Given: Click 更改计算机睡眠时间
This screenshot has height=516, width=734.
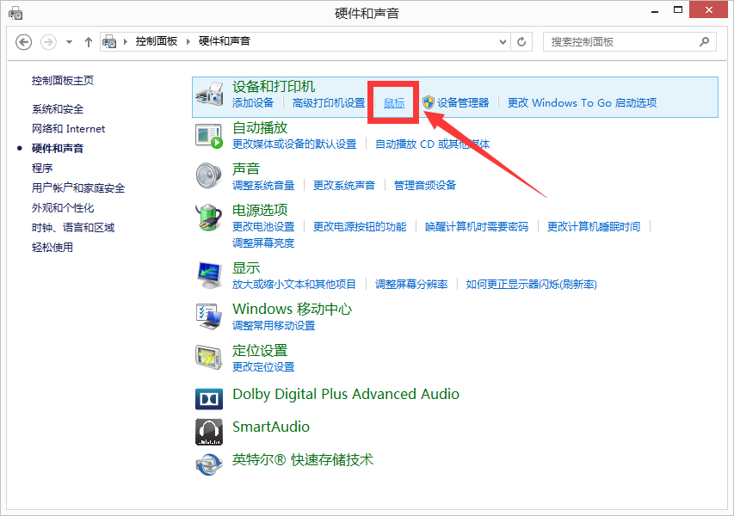Looking at the screenshot, I should (594, 226).
